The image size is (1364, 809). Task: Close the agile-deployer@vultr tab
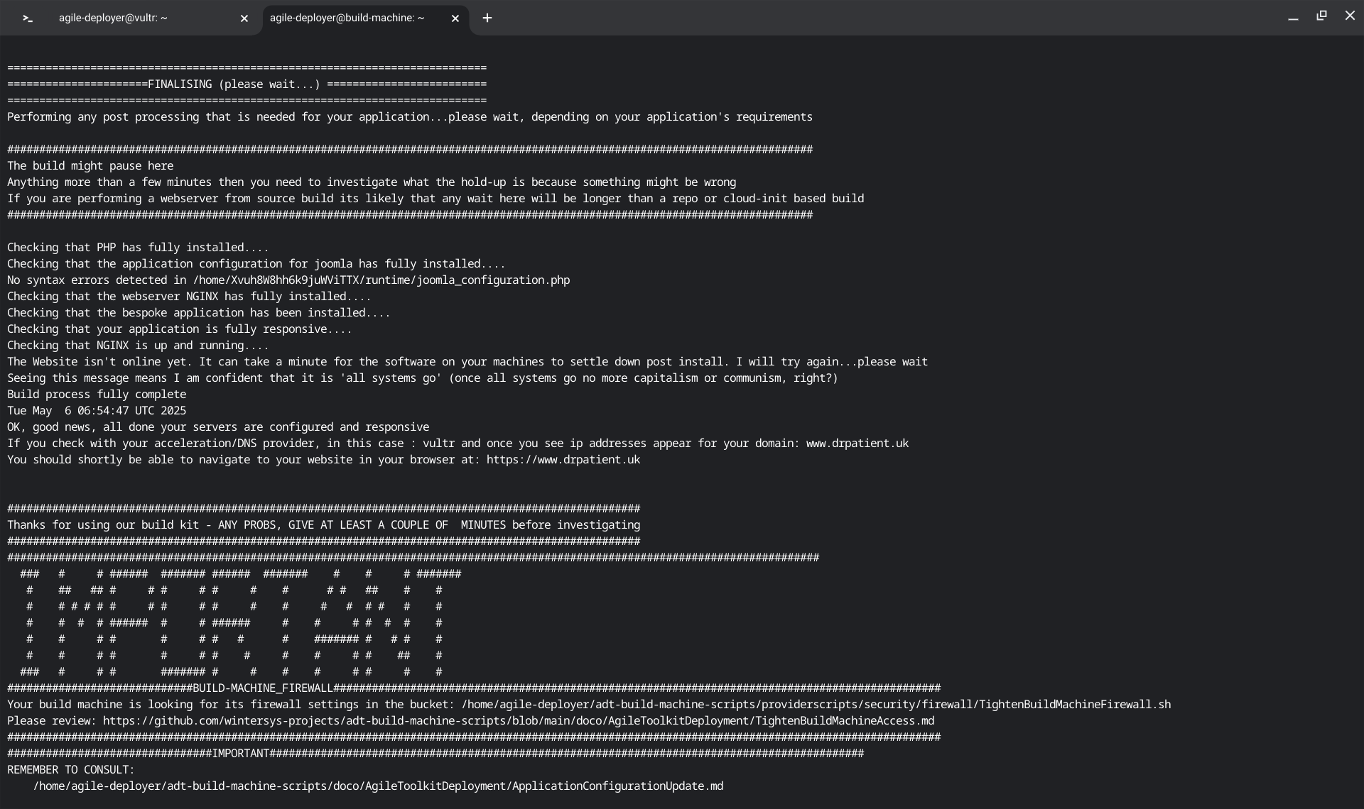tap(244, 18)
